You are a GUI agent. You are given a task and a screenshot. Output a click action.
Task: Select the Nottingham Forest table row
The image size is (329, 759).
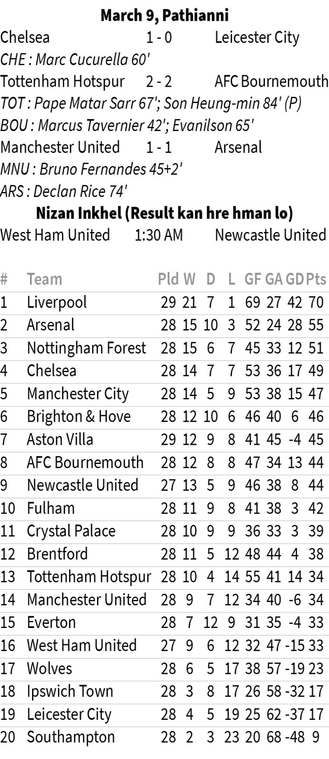[164, 348]
